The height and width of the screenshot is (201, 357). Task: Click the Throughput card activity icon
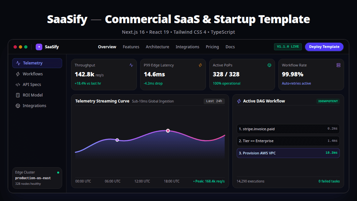[131, 65]
